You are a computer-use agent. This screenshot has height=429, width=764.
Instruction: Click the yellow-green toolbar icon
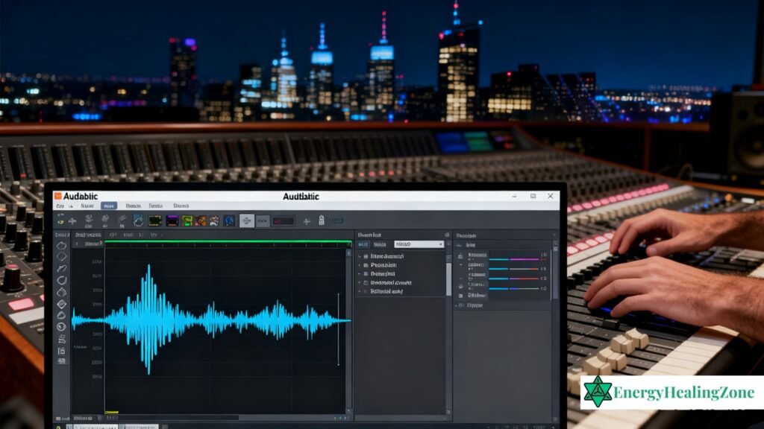coord(187,221)
